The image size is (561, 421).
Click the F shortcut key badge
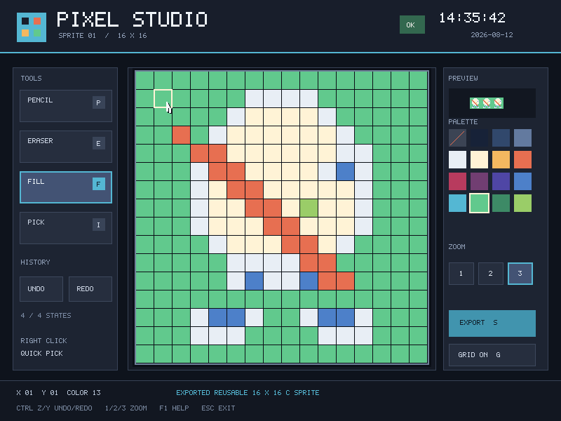tap(99, 184)
